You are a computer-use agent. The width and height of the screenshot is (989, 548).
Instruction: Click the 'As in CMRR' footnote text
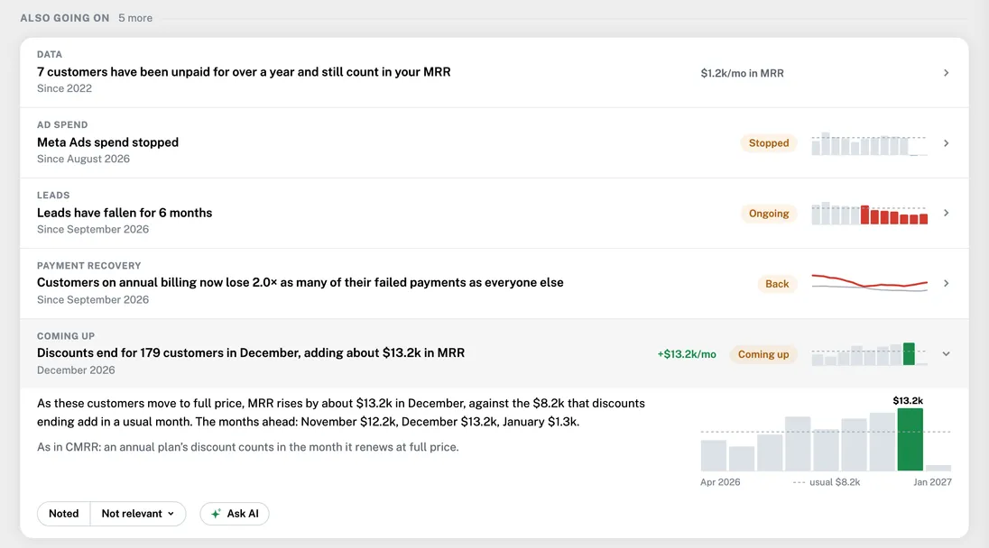click(x=248, y=447)
